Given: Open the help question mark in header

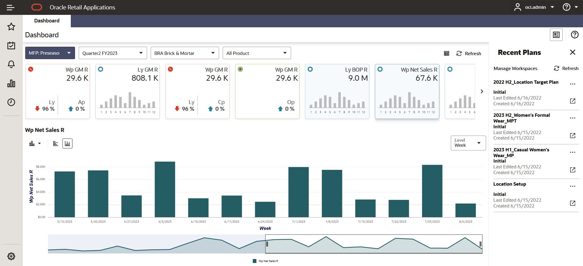Looking at the screenshot, I should (x=567, y=7).
